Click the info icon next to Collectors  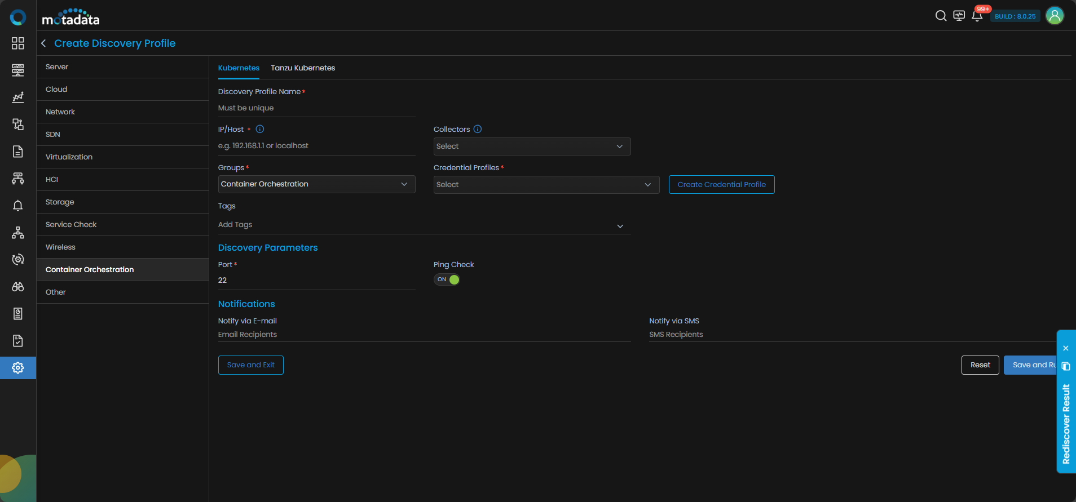pos(478,129)
